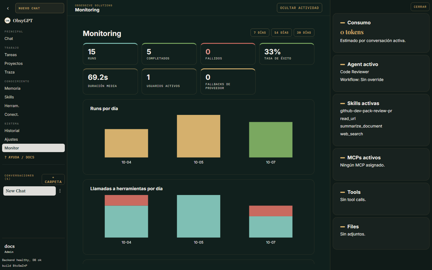Click the 10-04 bar in Runs por día
This screenshot has height=270, width=432.
[x=126, y=143]
